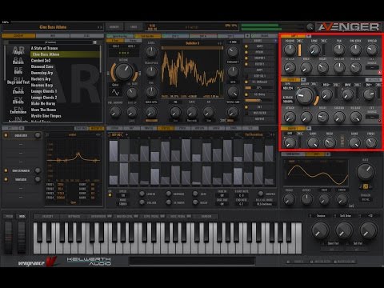Toggle the EQ 1 LED in the routing list
The image size is (384, 288).
point(246,107)
